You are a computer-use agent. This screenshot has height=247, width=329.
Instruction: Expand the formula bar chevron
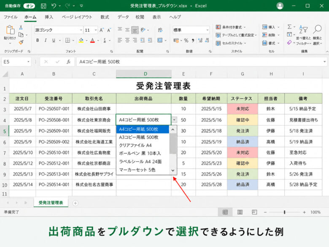[x=325, y=62]
